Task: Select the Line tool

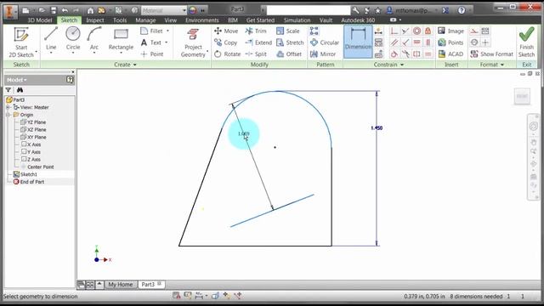Action: pos(51,39)
